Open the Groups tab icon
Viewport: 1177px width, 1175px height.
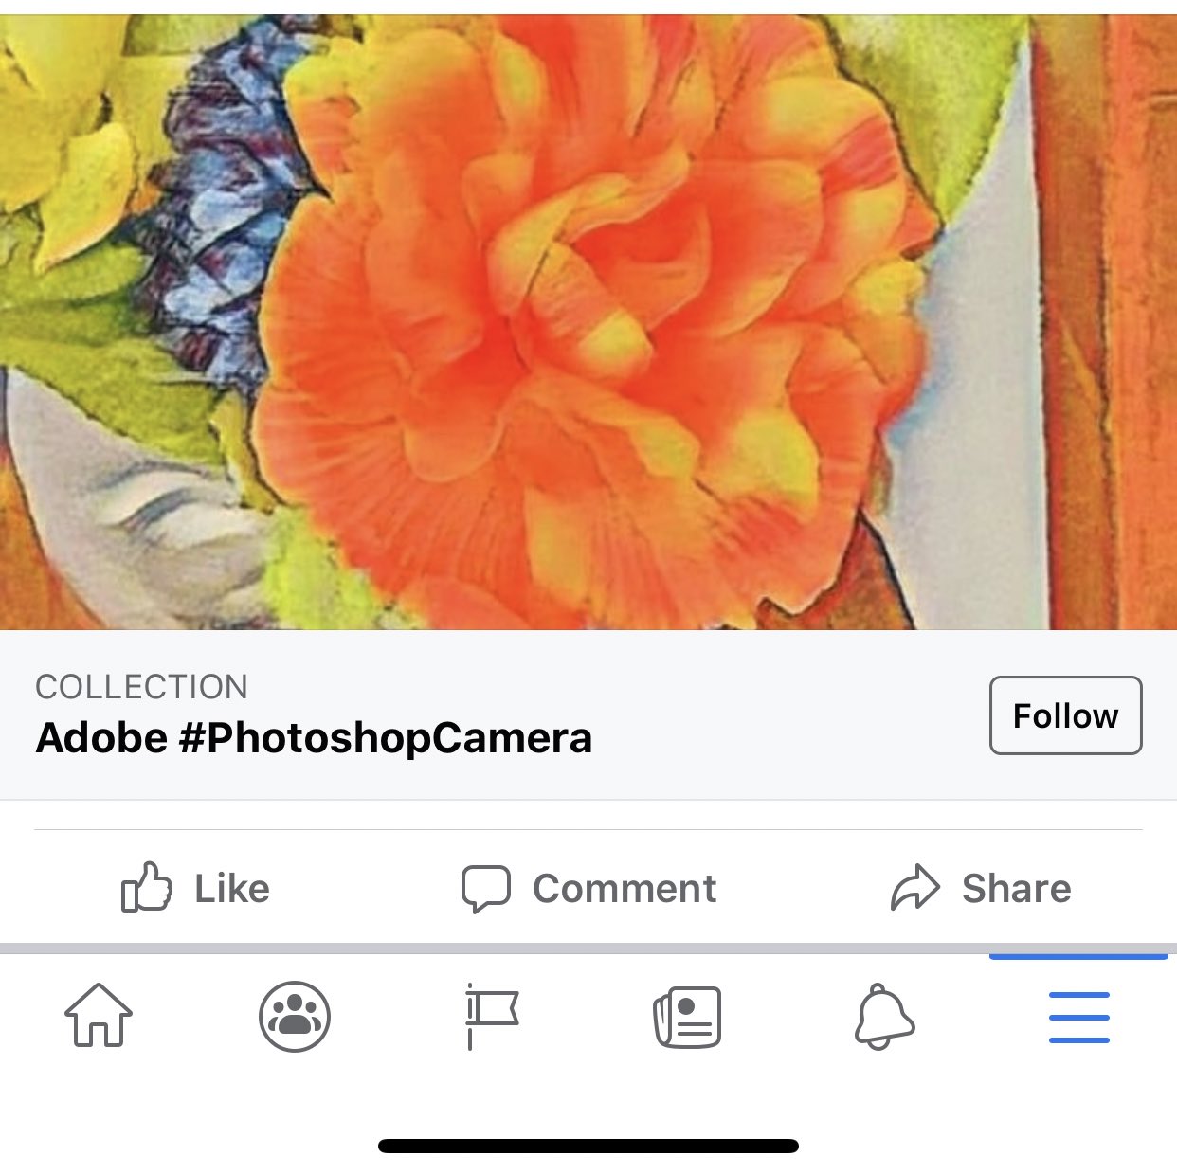(x=295, y=1016)
